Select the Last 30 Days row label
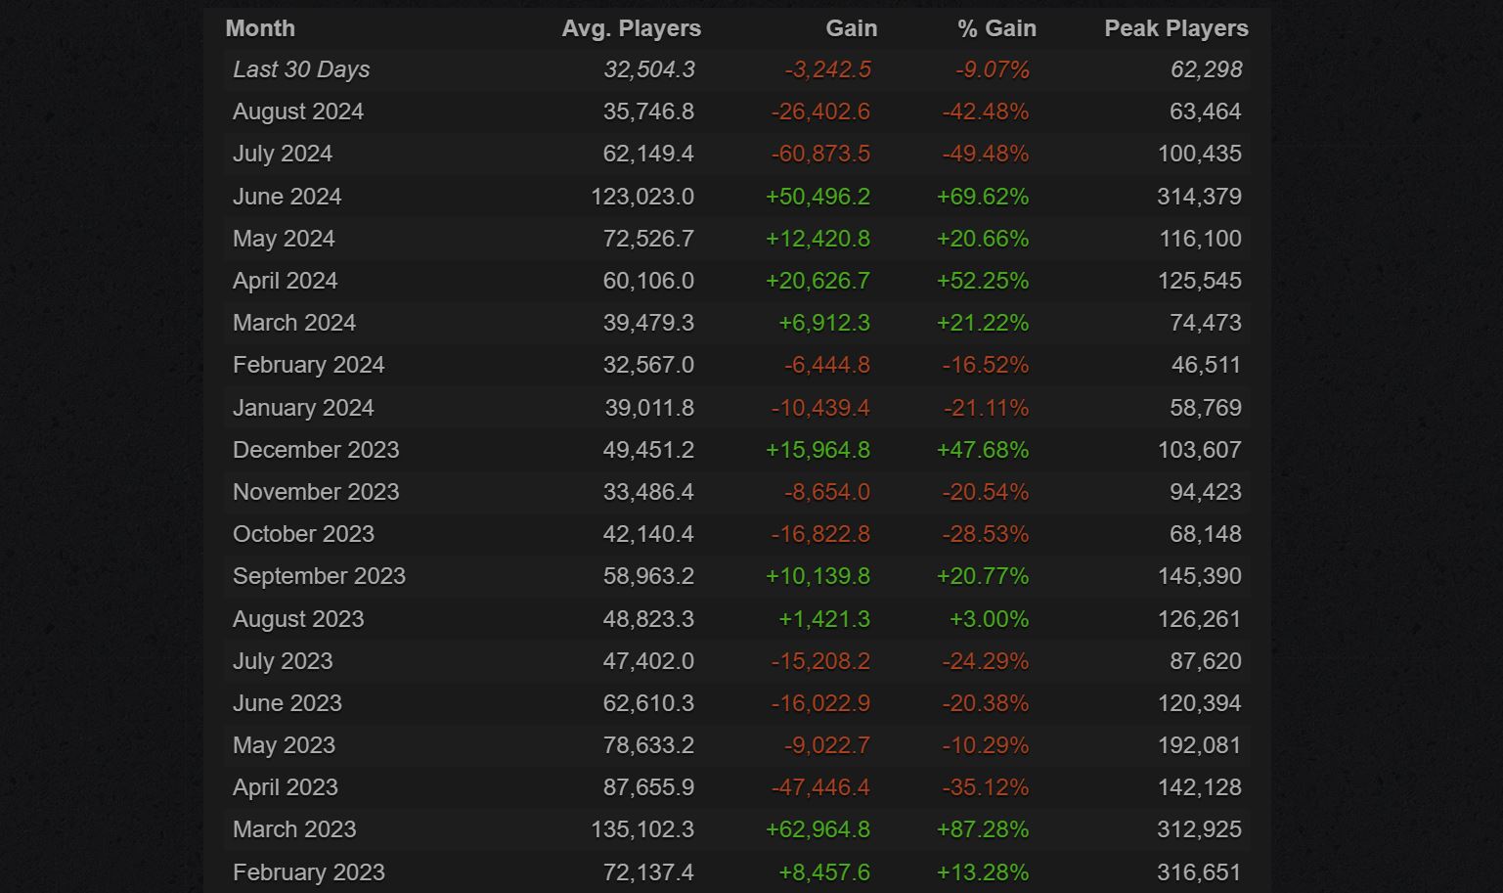Viewport: 1503px width, 893px height. pyautogui.click(x=301, y=69)
